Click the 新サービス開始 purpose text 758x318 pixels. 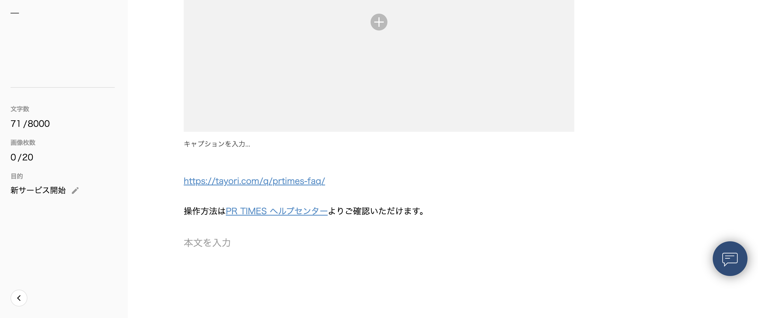38,190
